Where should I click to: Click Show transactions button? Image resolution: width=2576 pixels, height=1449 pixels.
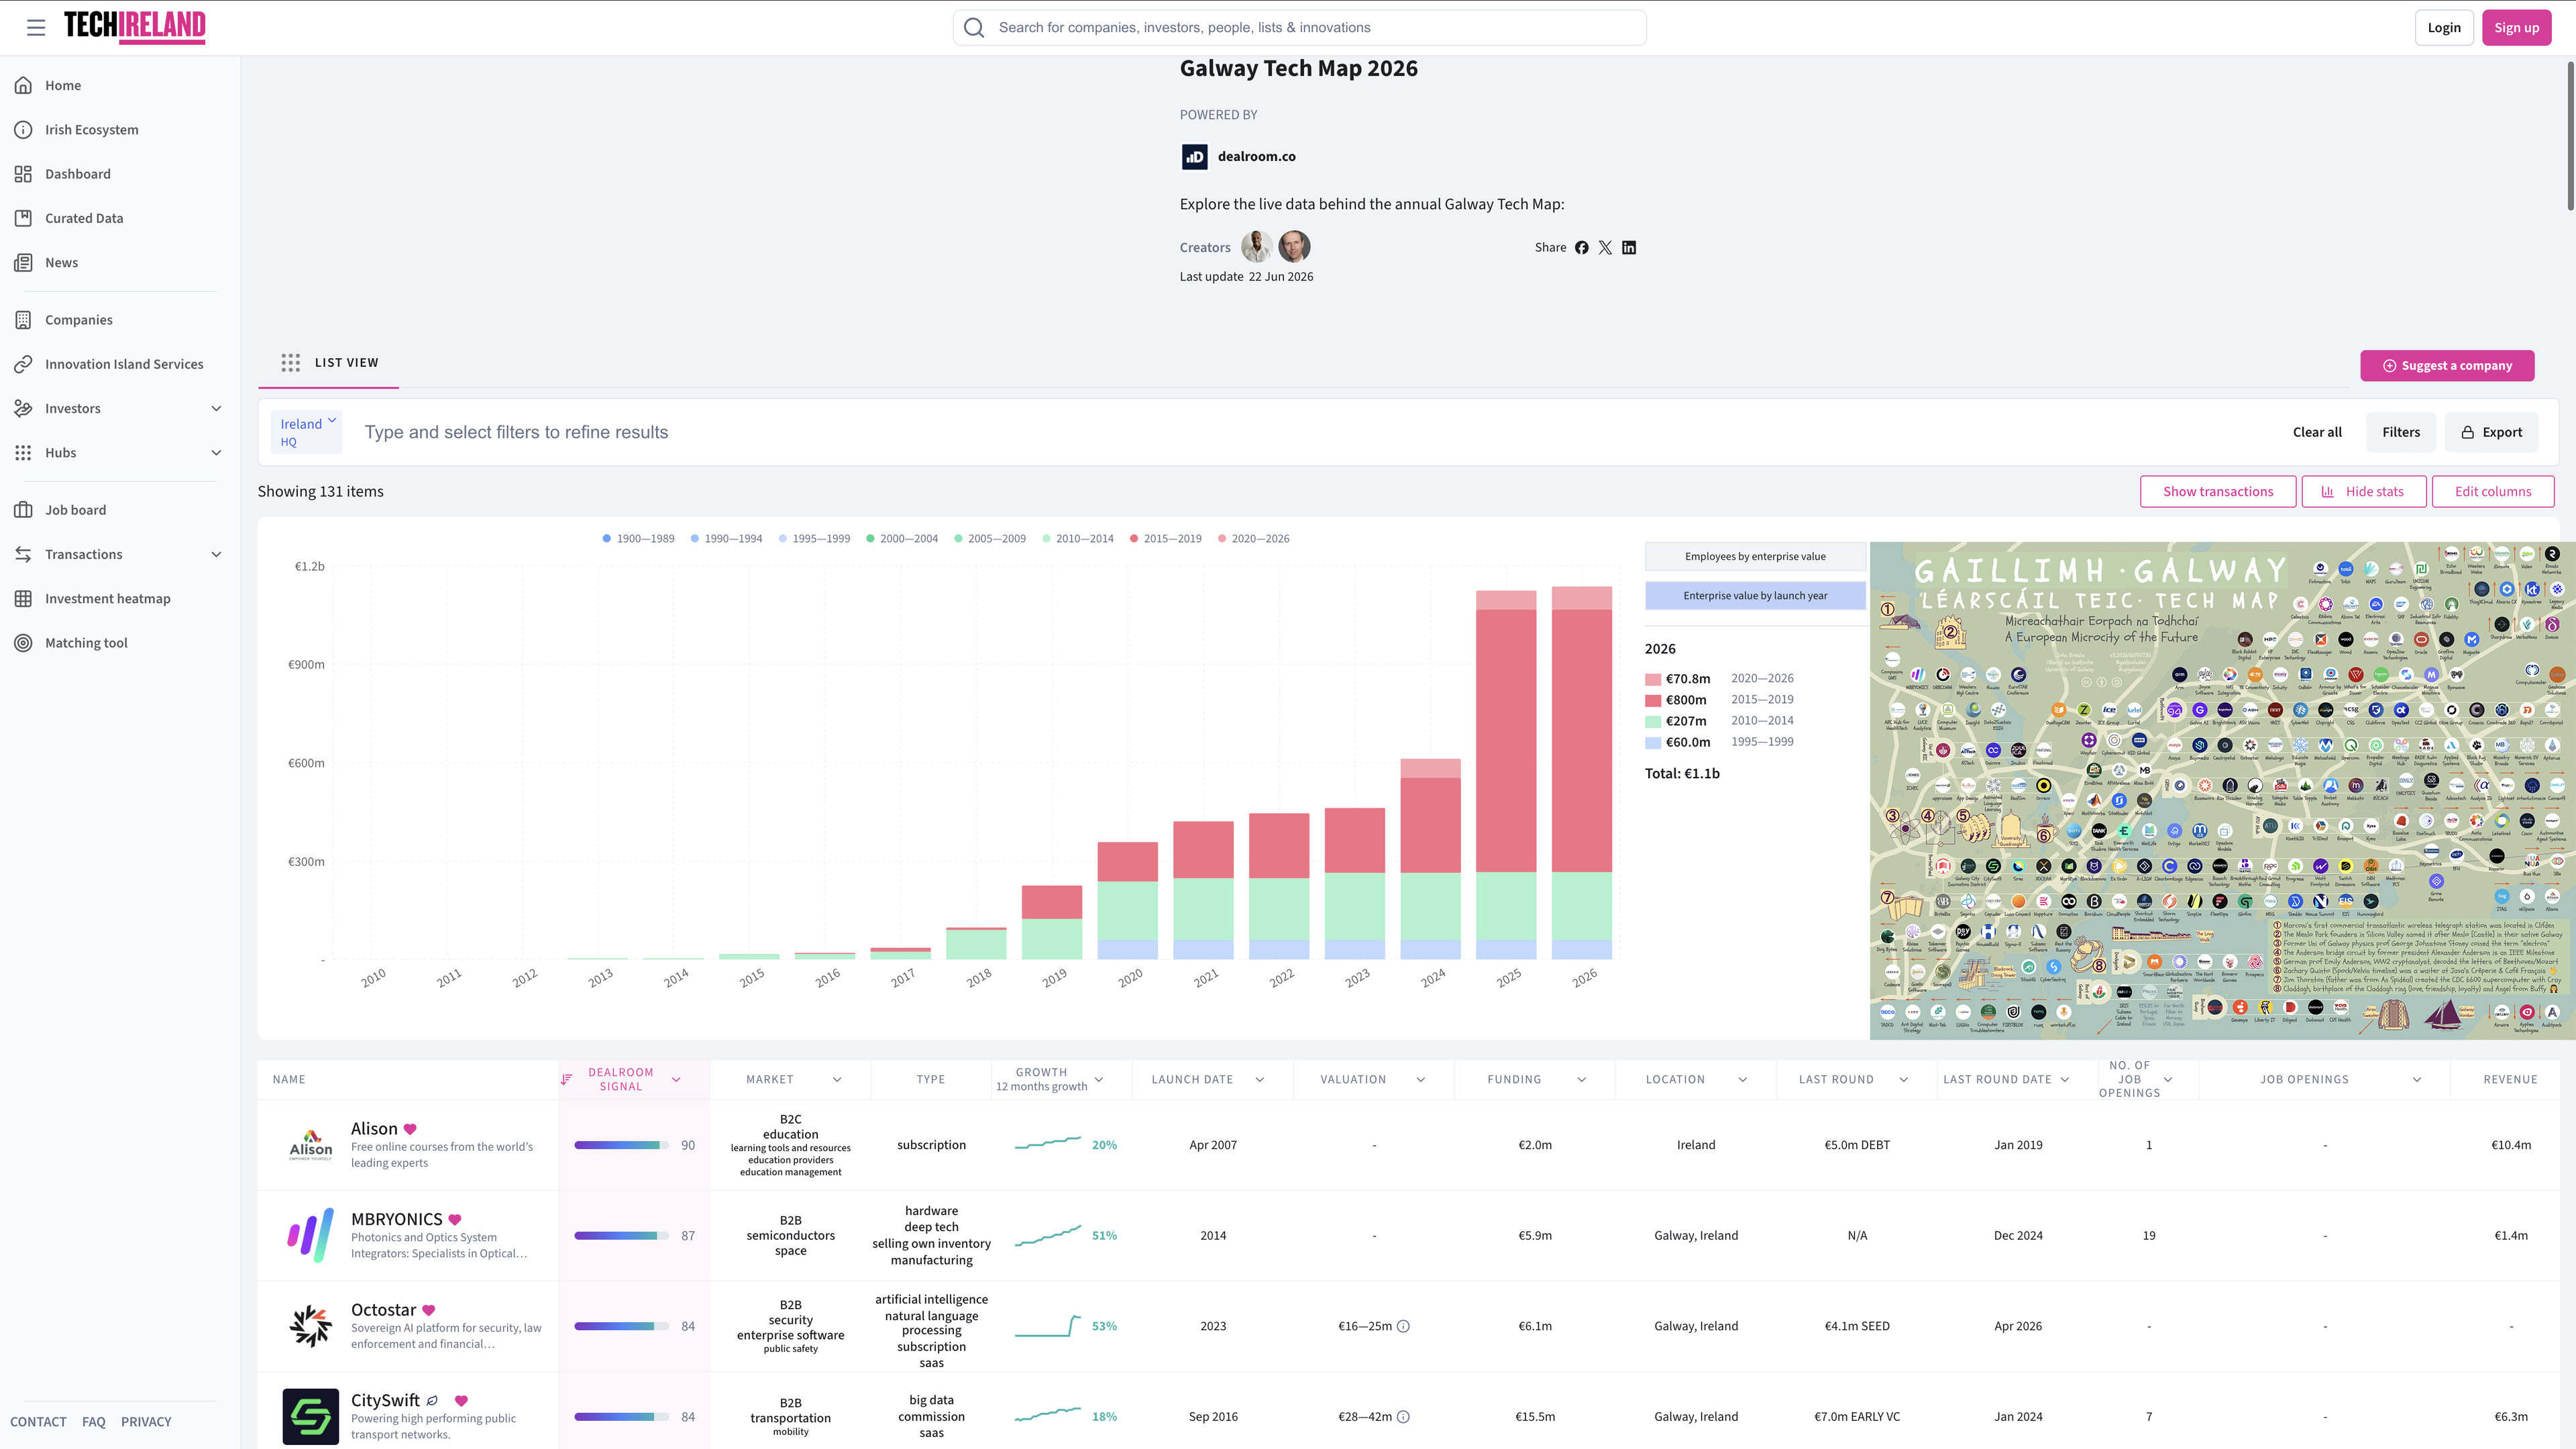click(2218, 492)
